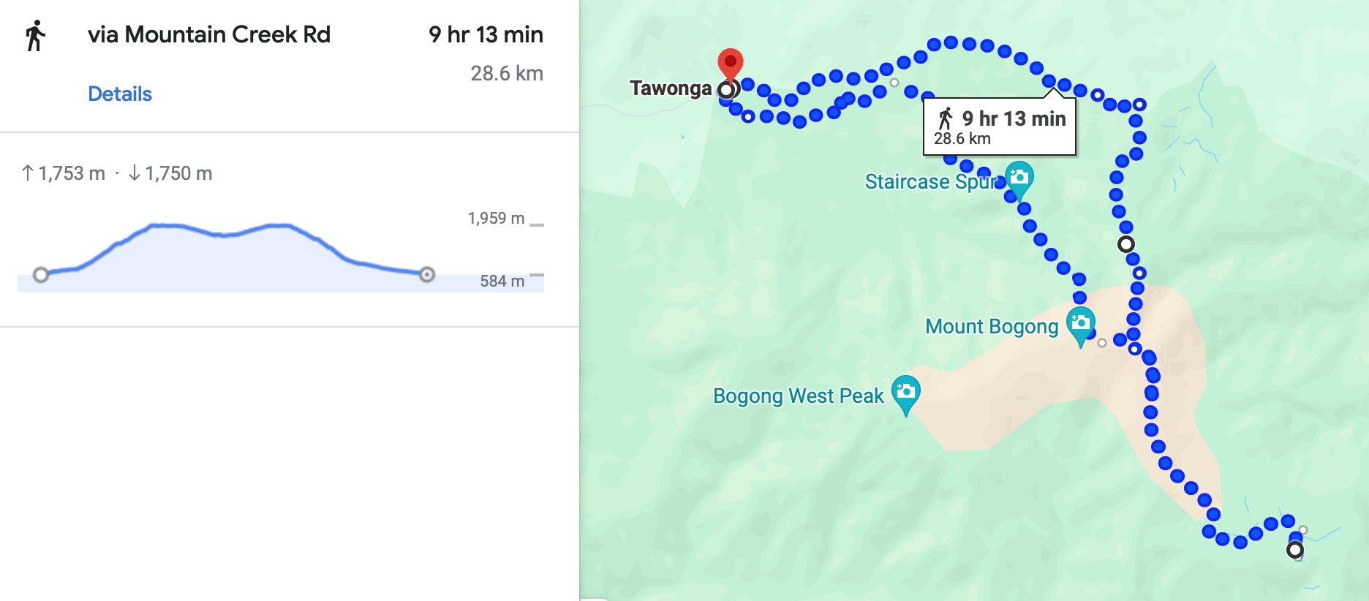Click the 28.6 km distance text
The width and height of the screenshot is (1369, 601).
tap(507, 74)
